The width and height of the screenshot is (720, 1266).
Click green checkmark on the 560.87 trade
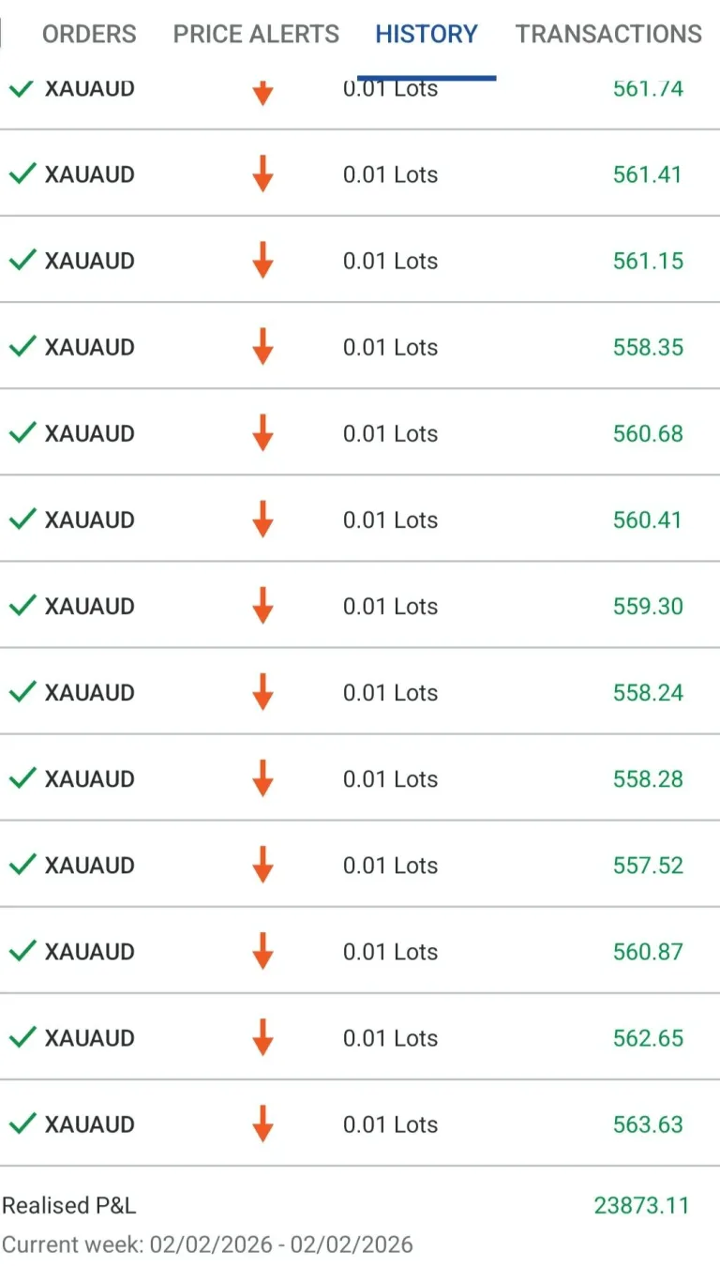[22, 951]
